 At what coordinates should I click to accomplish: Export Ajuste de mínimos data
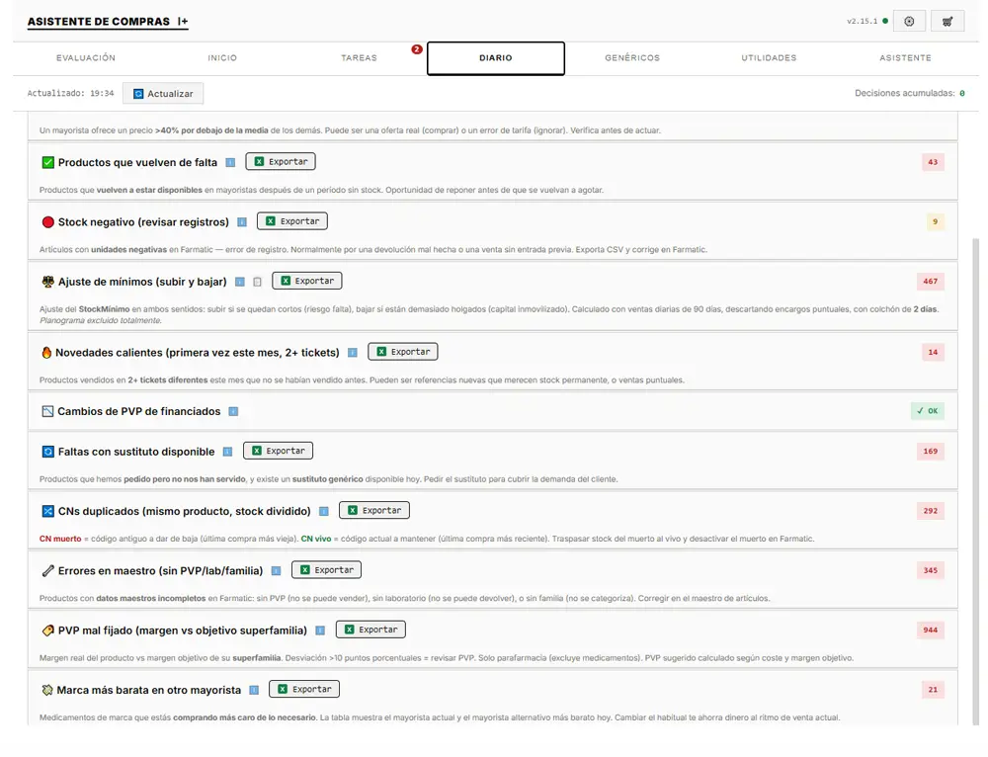(x=307, y=281)
